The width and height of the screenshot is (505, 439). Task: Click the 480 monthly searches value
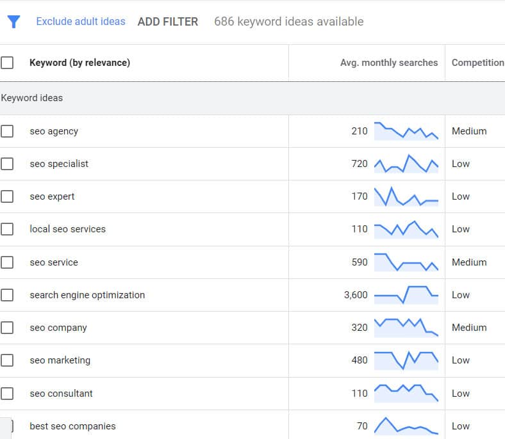[x=360, y=360]
